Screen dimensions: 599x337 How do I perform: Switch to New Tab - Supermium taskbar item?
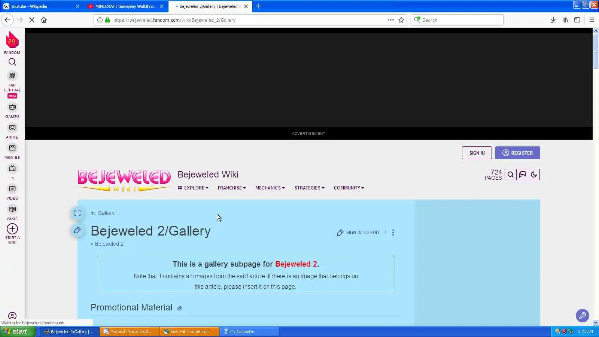tap(189, 331)
